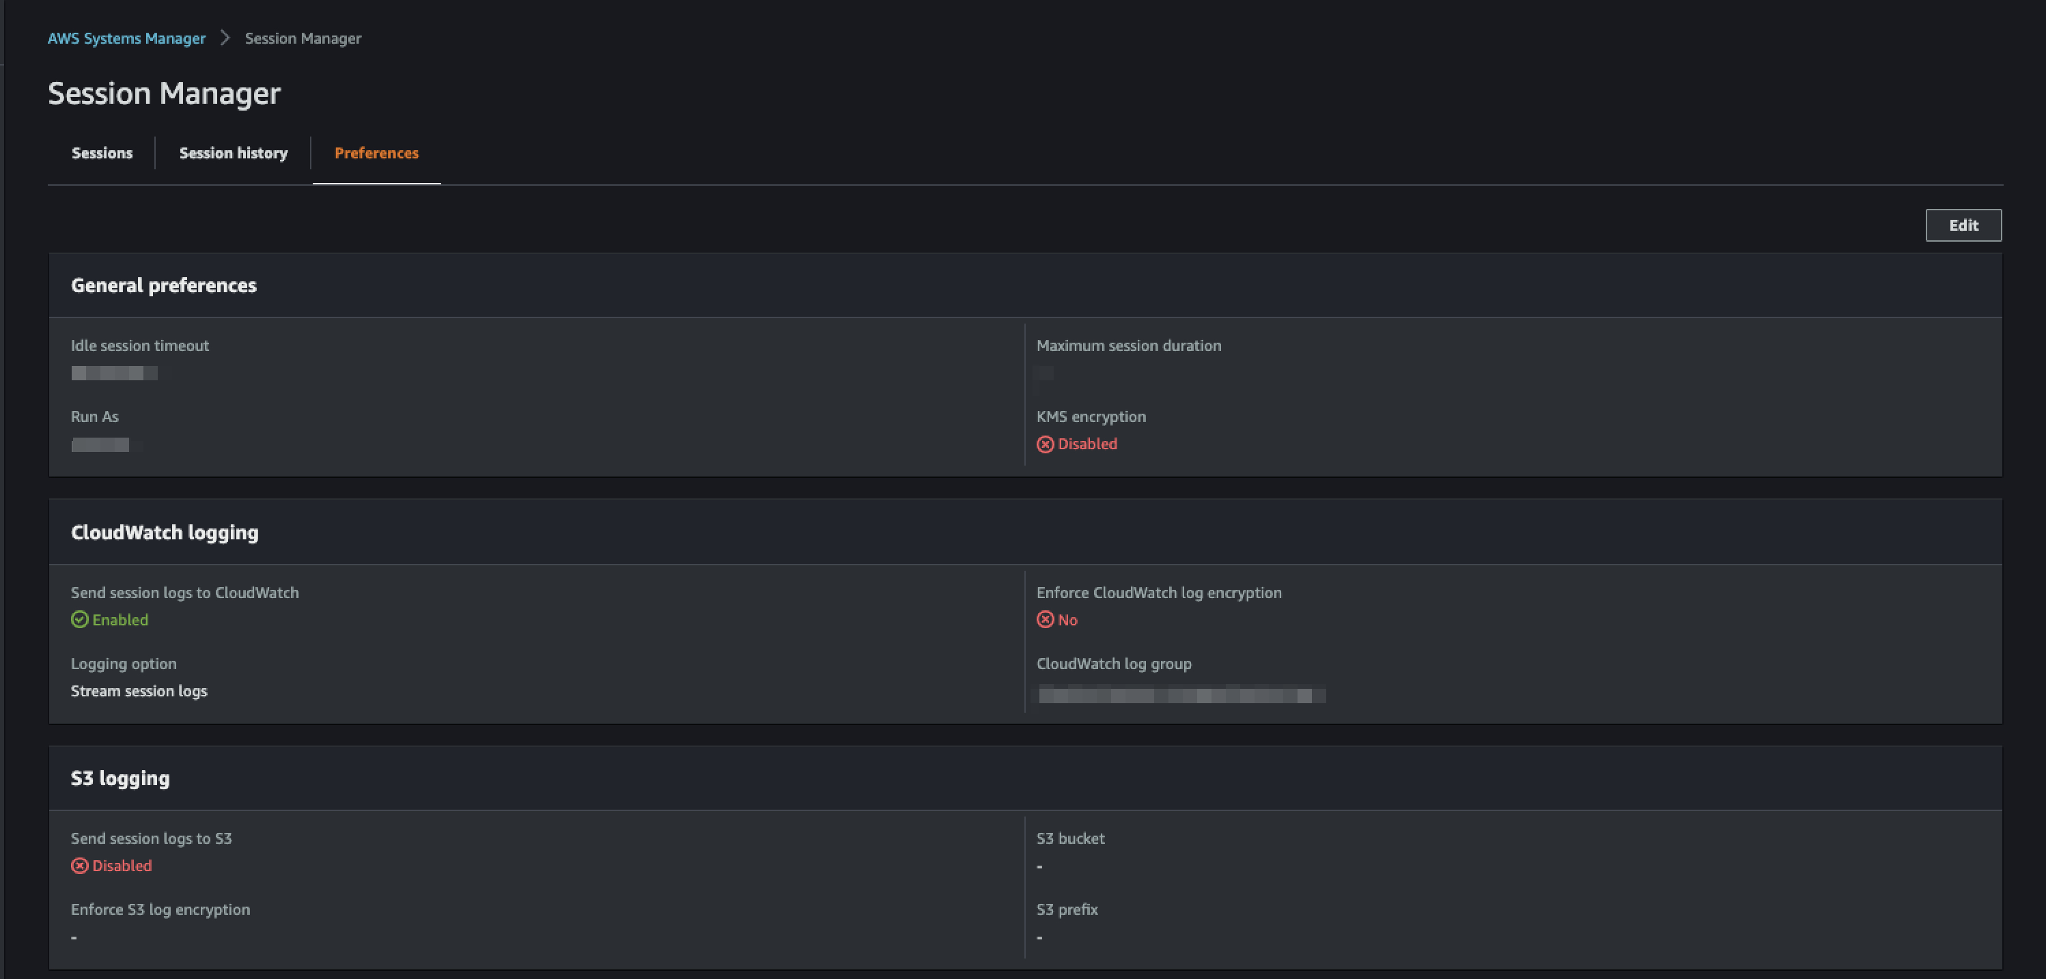Viewport: 2046px width, 979px height.
Task: Click the Enforce CloudWatch log encryption label
Action: 1159,593
